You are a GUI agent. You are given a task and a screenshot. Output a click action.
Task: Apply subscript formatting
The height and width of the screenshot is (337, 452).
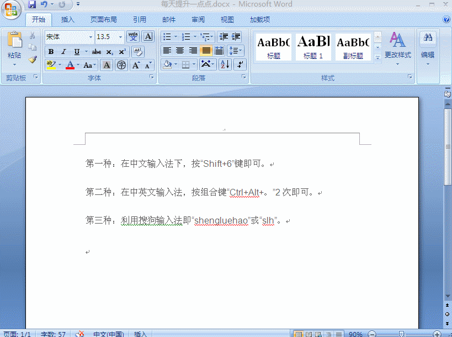coord(110,52)
